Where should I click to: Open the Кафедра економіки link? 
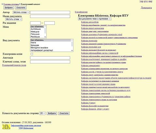(89, 41)
